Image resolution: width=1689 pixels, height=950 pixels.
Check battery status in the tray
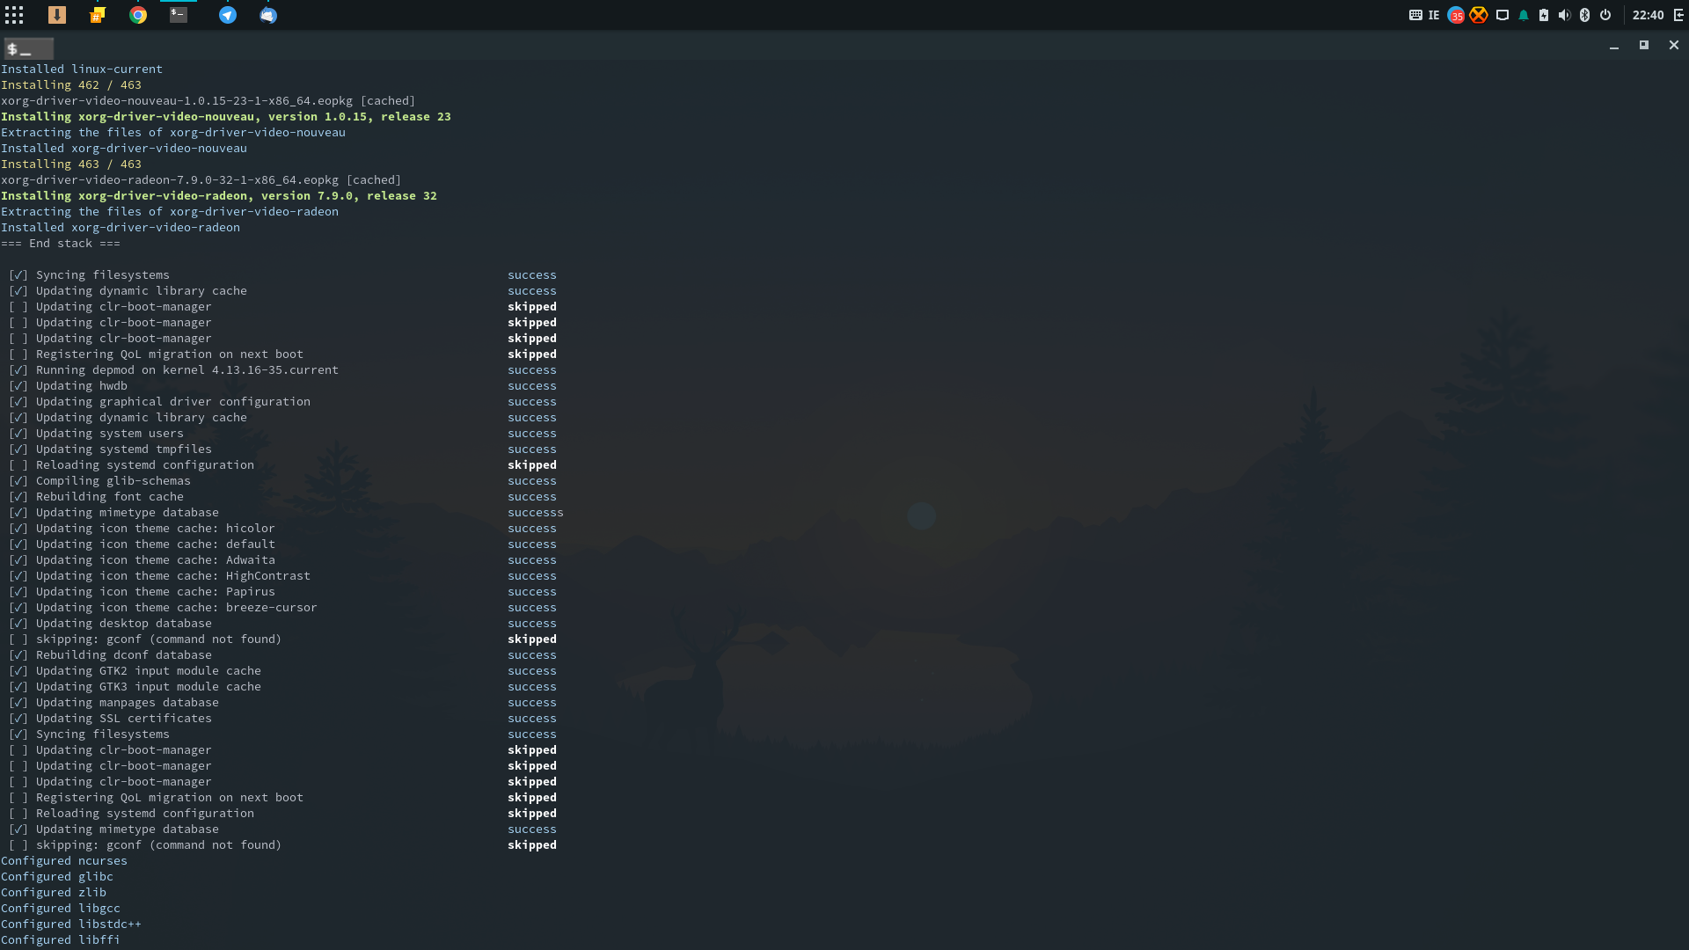(1544, 15)
